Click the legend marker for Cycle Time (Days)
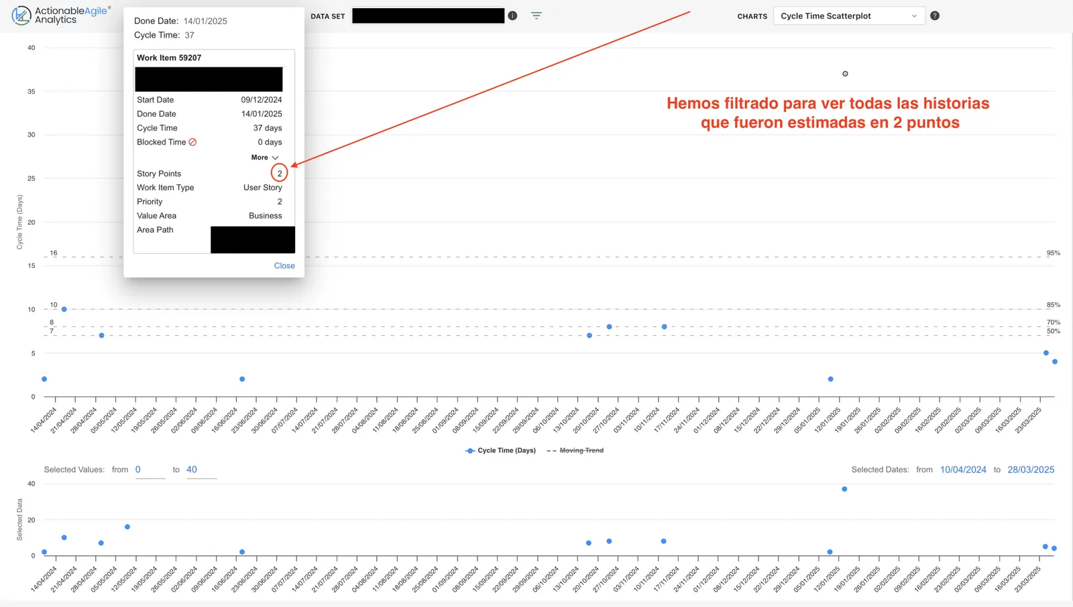 click(x=470, y=451)
